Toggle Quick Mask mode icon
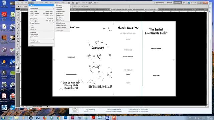 pyautogui.click(x=18, y=71)
